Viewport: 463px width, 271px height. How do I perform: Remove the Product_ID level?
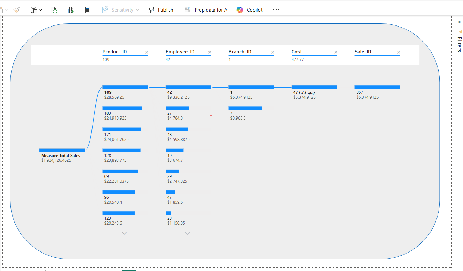(x=147, y=52)
